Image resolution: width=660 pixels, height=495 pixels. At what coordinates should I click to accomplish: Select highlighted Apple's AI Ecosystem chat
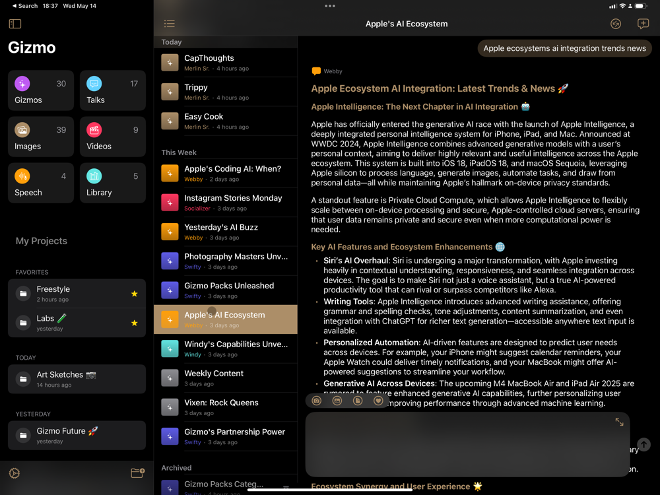coord(226,319)
